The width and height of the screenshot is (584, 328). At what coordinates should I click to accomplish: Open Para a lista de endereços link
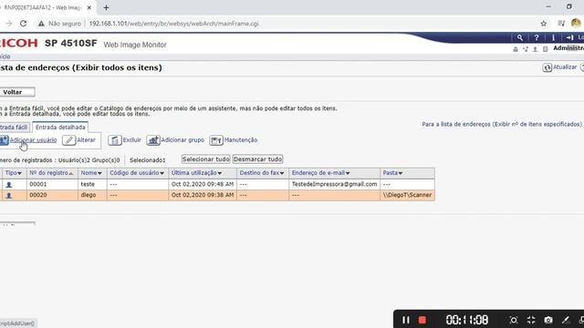(x=502, y=124)
